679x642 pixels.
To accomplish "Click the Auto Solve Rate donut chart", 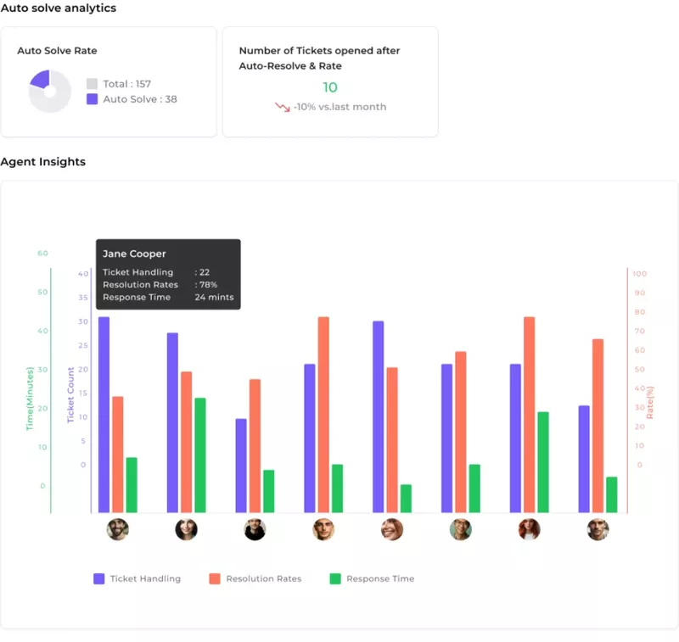I will coord(48,90).
